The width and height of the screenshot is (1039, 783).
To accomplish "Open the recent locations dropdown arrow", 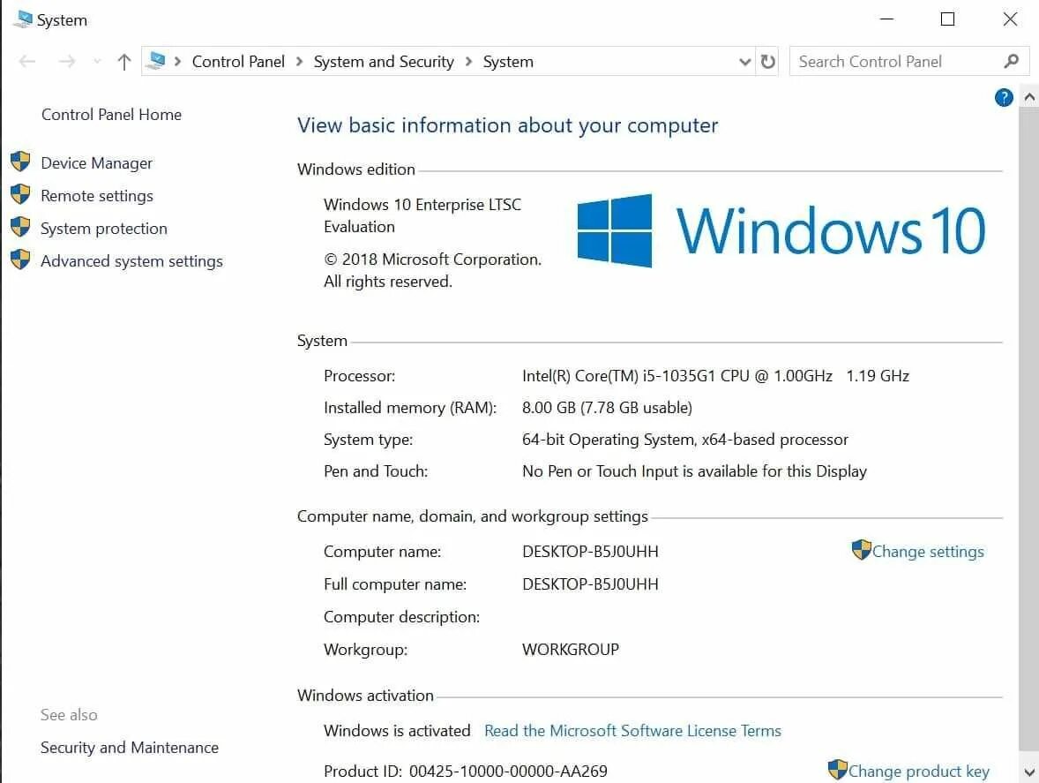I will coord(97,62).
